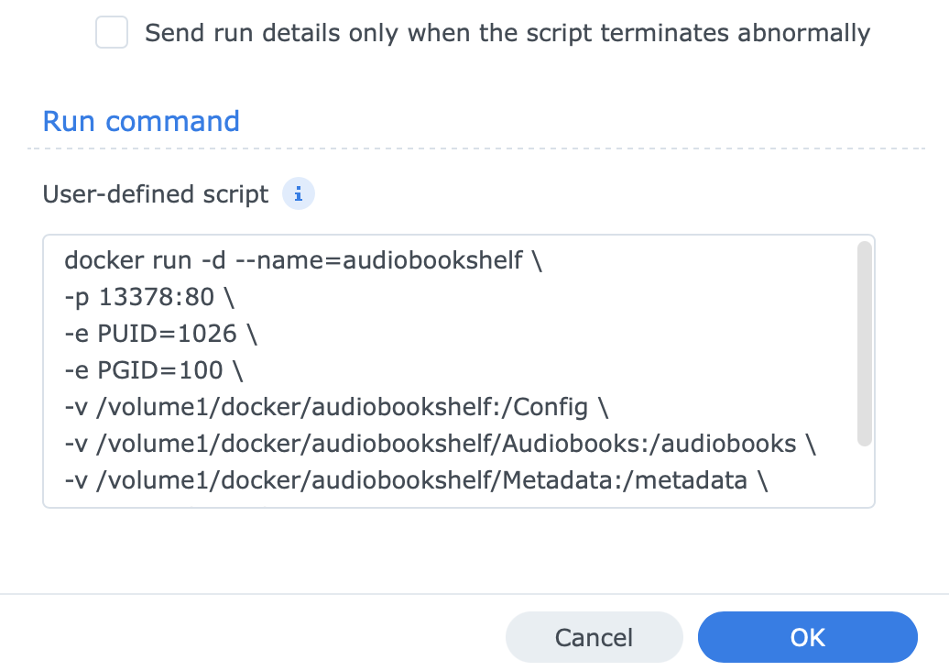Enable sending run details only on abnormal termination
This screenshot has height=671, width=949.
tap(112, 34)
